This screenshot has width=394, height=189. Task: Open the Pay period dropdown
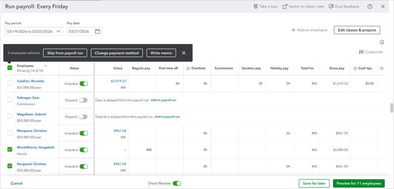[x=34, y=31]
